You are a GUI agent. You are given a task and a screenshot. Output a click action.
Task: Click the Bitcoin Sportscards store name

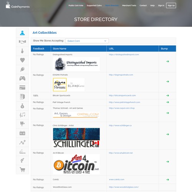[x=61, y=96]
